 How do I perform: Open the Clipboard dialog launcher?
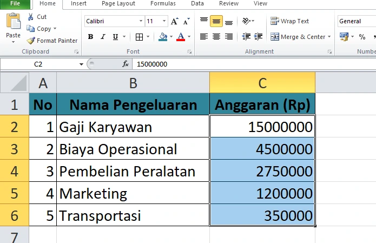[x=76, y=51]
